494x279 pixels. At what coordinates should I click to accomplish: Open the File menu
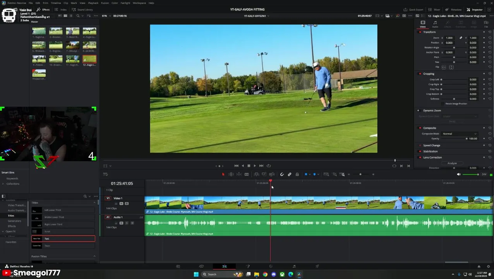[x=31, y=3]
